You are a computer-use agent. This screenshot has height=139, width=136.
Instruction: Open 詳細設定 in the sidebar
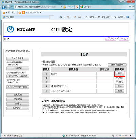pos(18,68)
